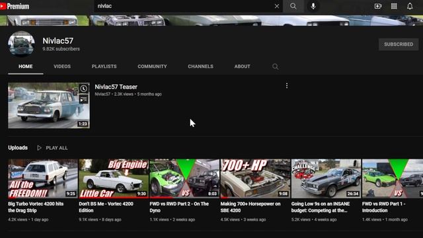Open the create video camera icon
Image resolution: width=423 pixels, height=238 pixels.
pyautogui.click(x=378, y=6)
